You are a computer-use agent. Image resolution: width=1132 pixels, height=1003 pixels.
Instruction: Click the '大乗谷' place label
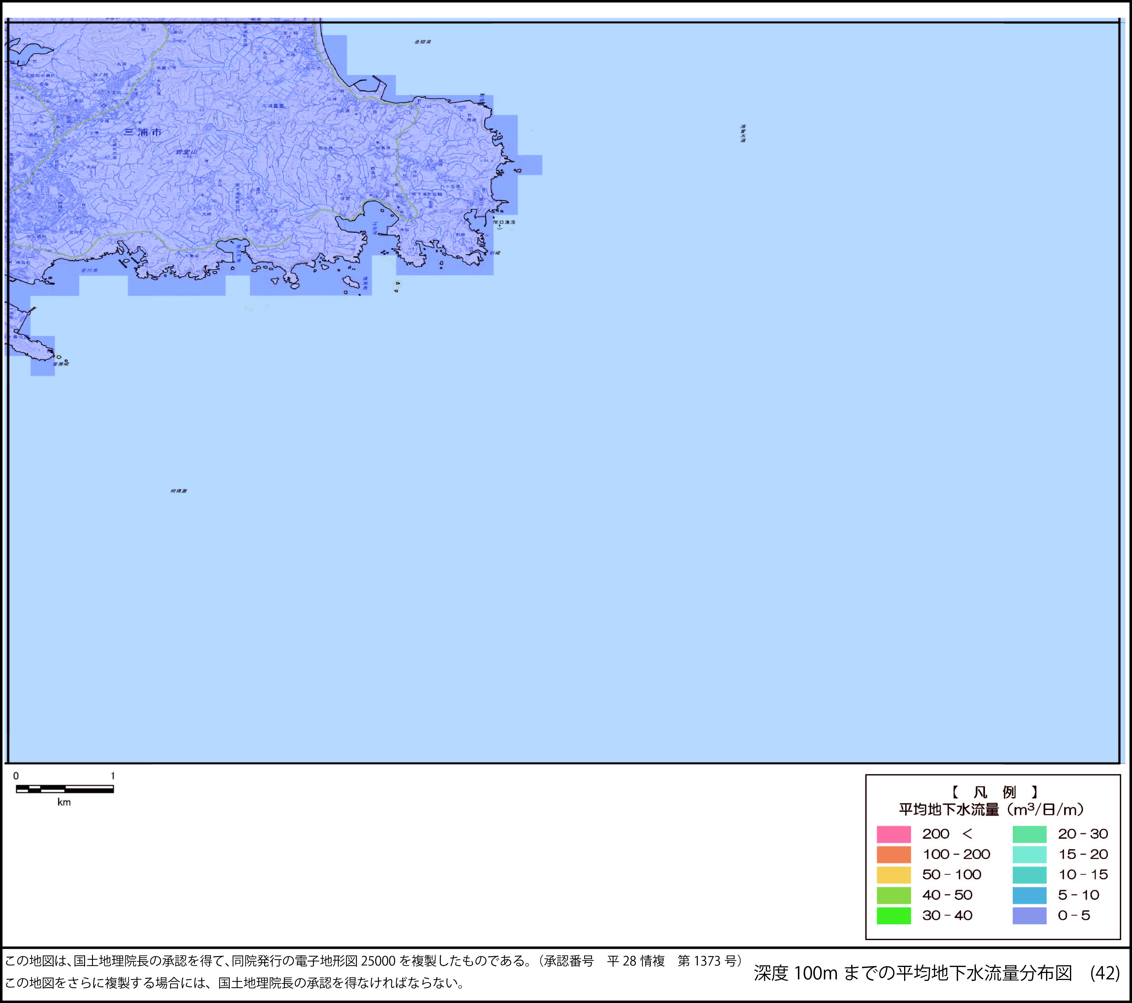[x=192, y=256]
